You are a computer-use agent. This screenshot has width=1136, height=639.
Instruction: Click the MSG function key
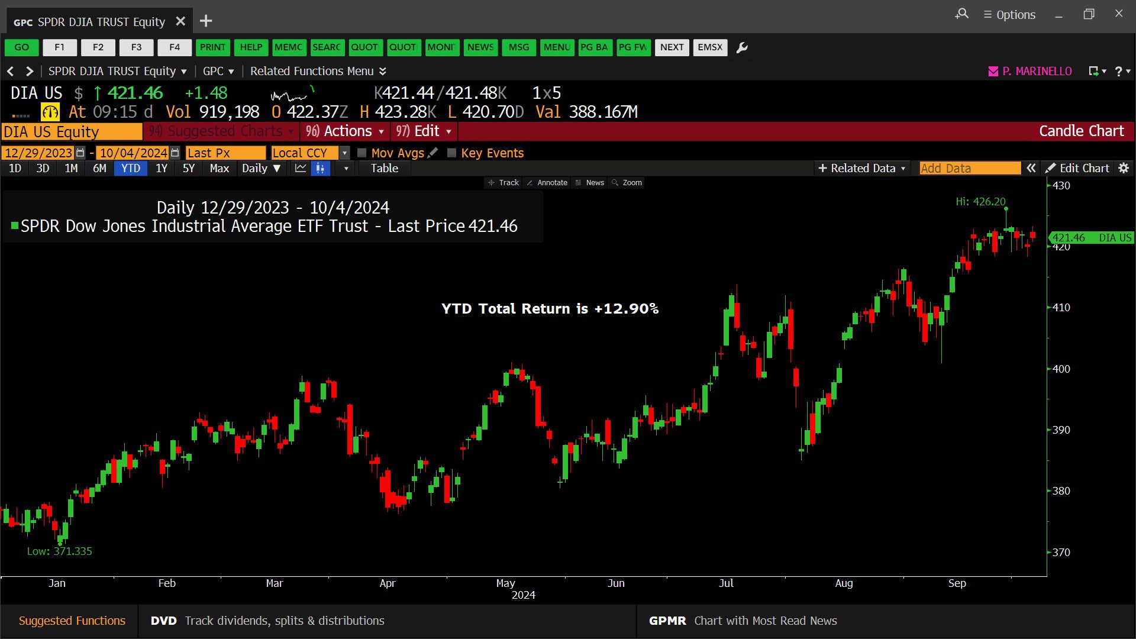point(519,47)
